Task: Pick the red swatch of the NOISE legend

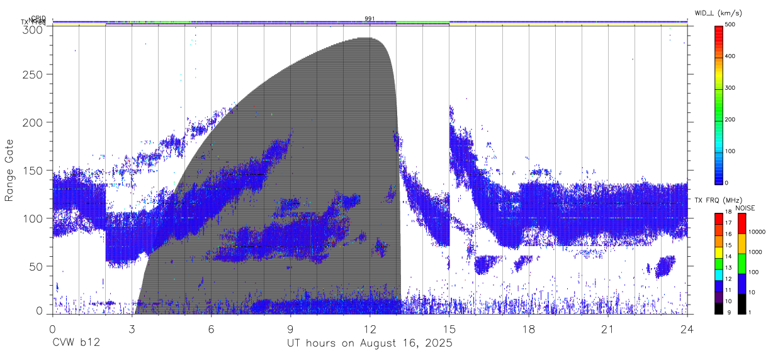Action: point(742,224)
